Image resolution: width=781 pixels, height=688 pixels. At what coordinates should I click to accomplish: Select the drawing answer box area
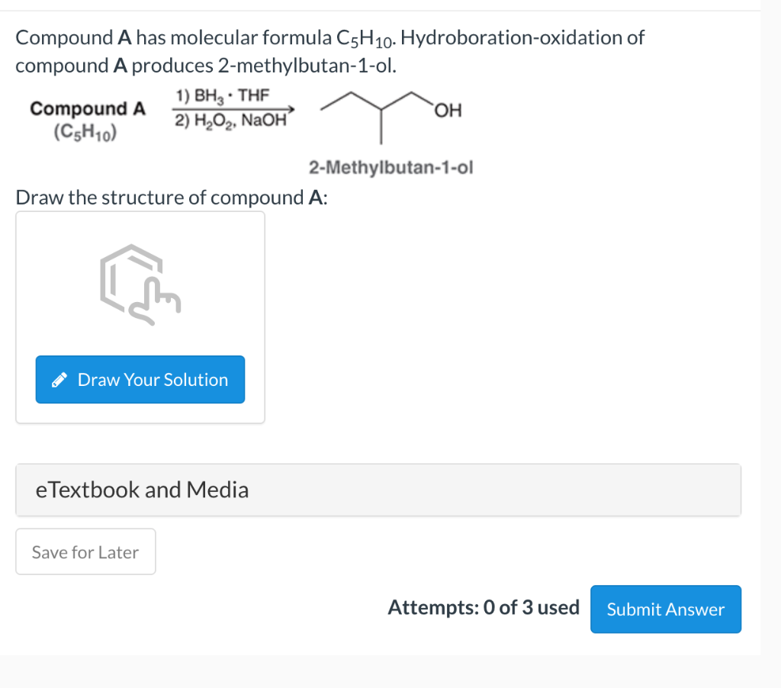pos(140,317)
